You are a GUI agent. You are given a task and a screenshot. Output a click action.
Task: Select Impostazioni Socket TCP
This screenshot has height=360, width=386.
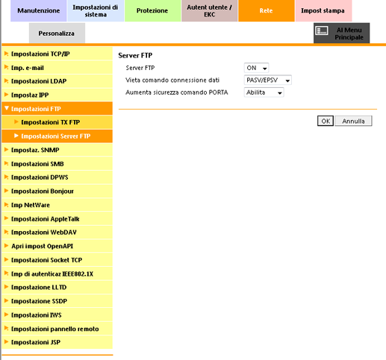click(57, 260)
